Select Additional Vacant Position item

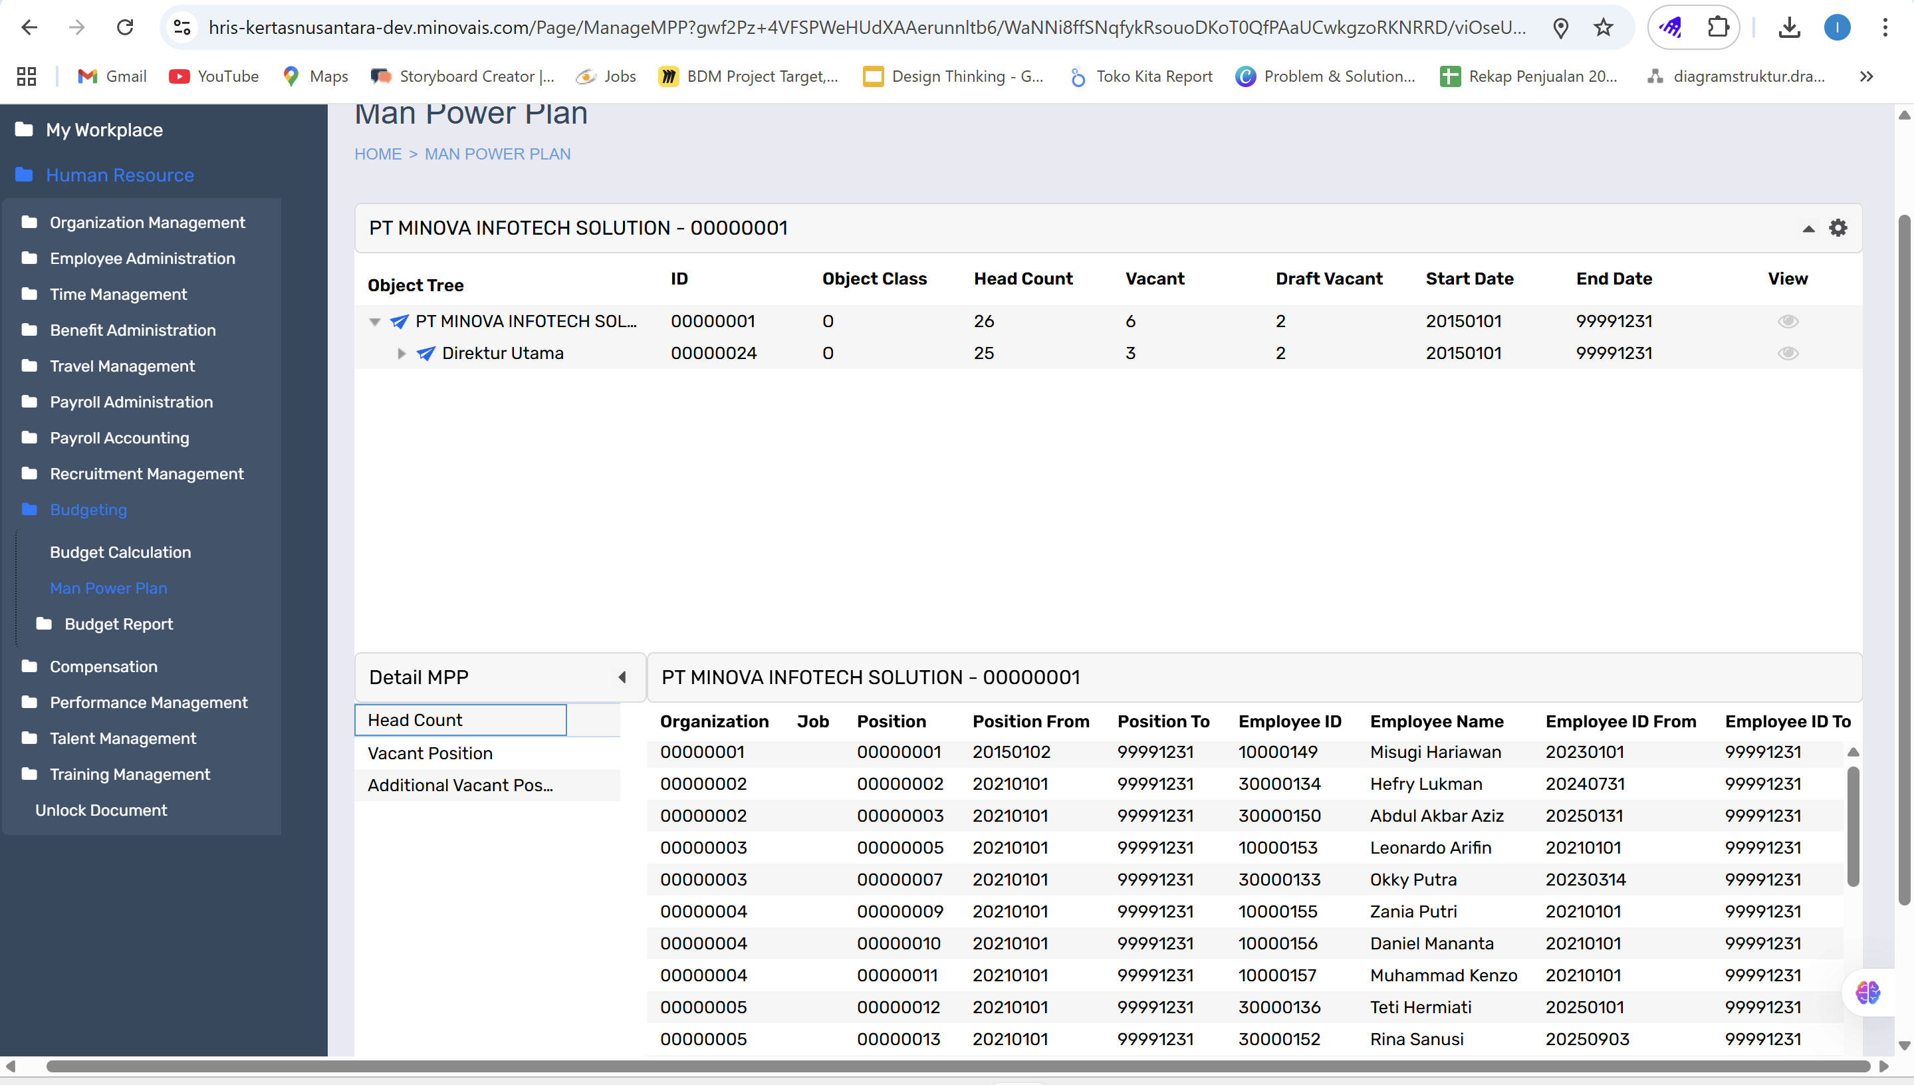click(459, 785)
